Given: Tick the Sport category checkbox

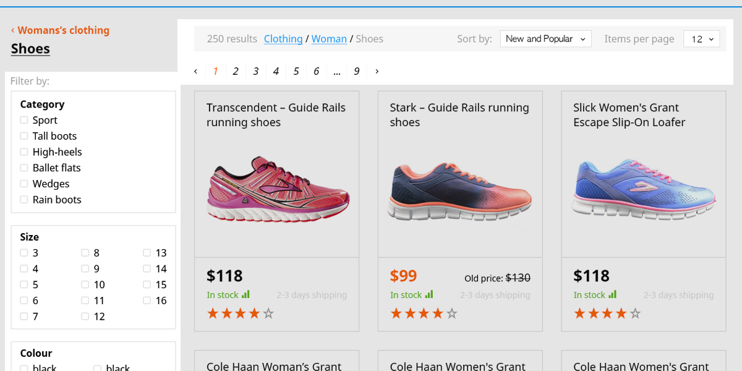Looking at the screenshot, I should pos(24,120).
